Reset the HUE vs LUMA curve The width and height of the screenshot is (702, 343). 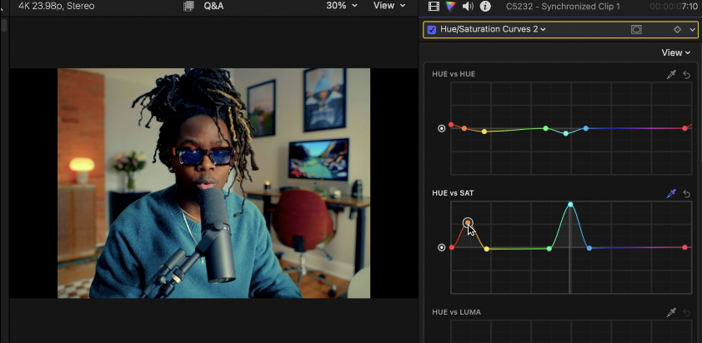[x=687, y=312]
